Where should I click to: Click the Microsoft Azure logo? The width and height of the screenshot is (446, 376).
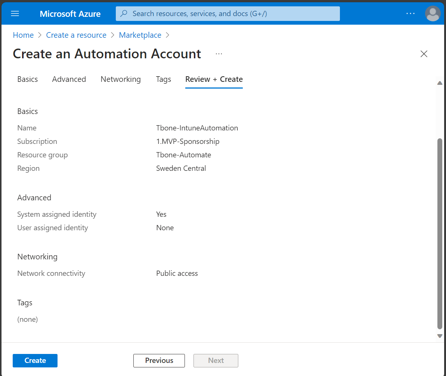tap(70, 14)
